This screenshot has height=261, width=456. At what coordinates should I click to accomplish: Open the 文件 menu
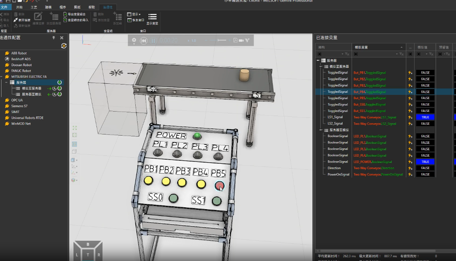(5, 7)
